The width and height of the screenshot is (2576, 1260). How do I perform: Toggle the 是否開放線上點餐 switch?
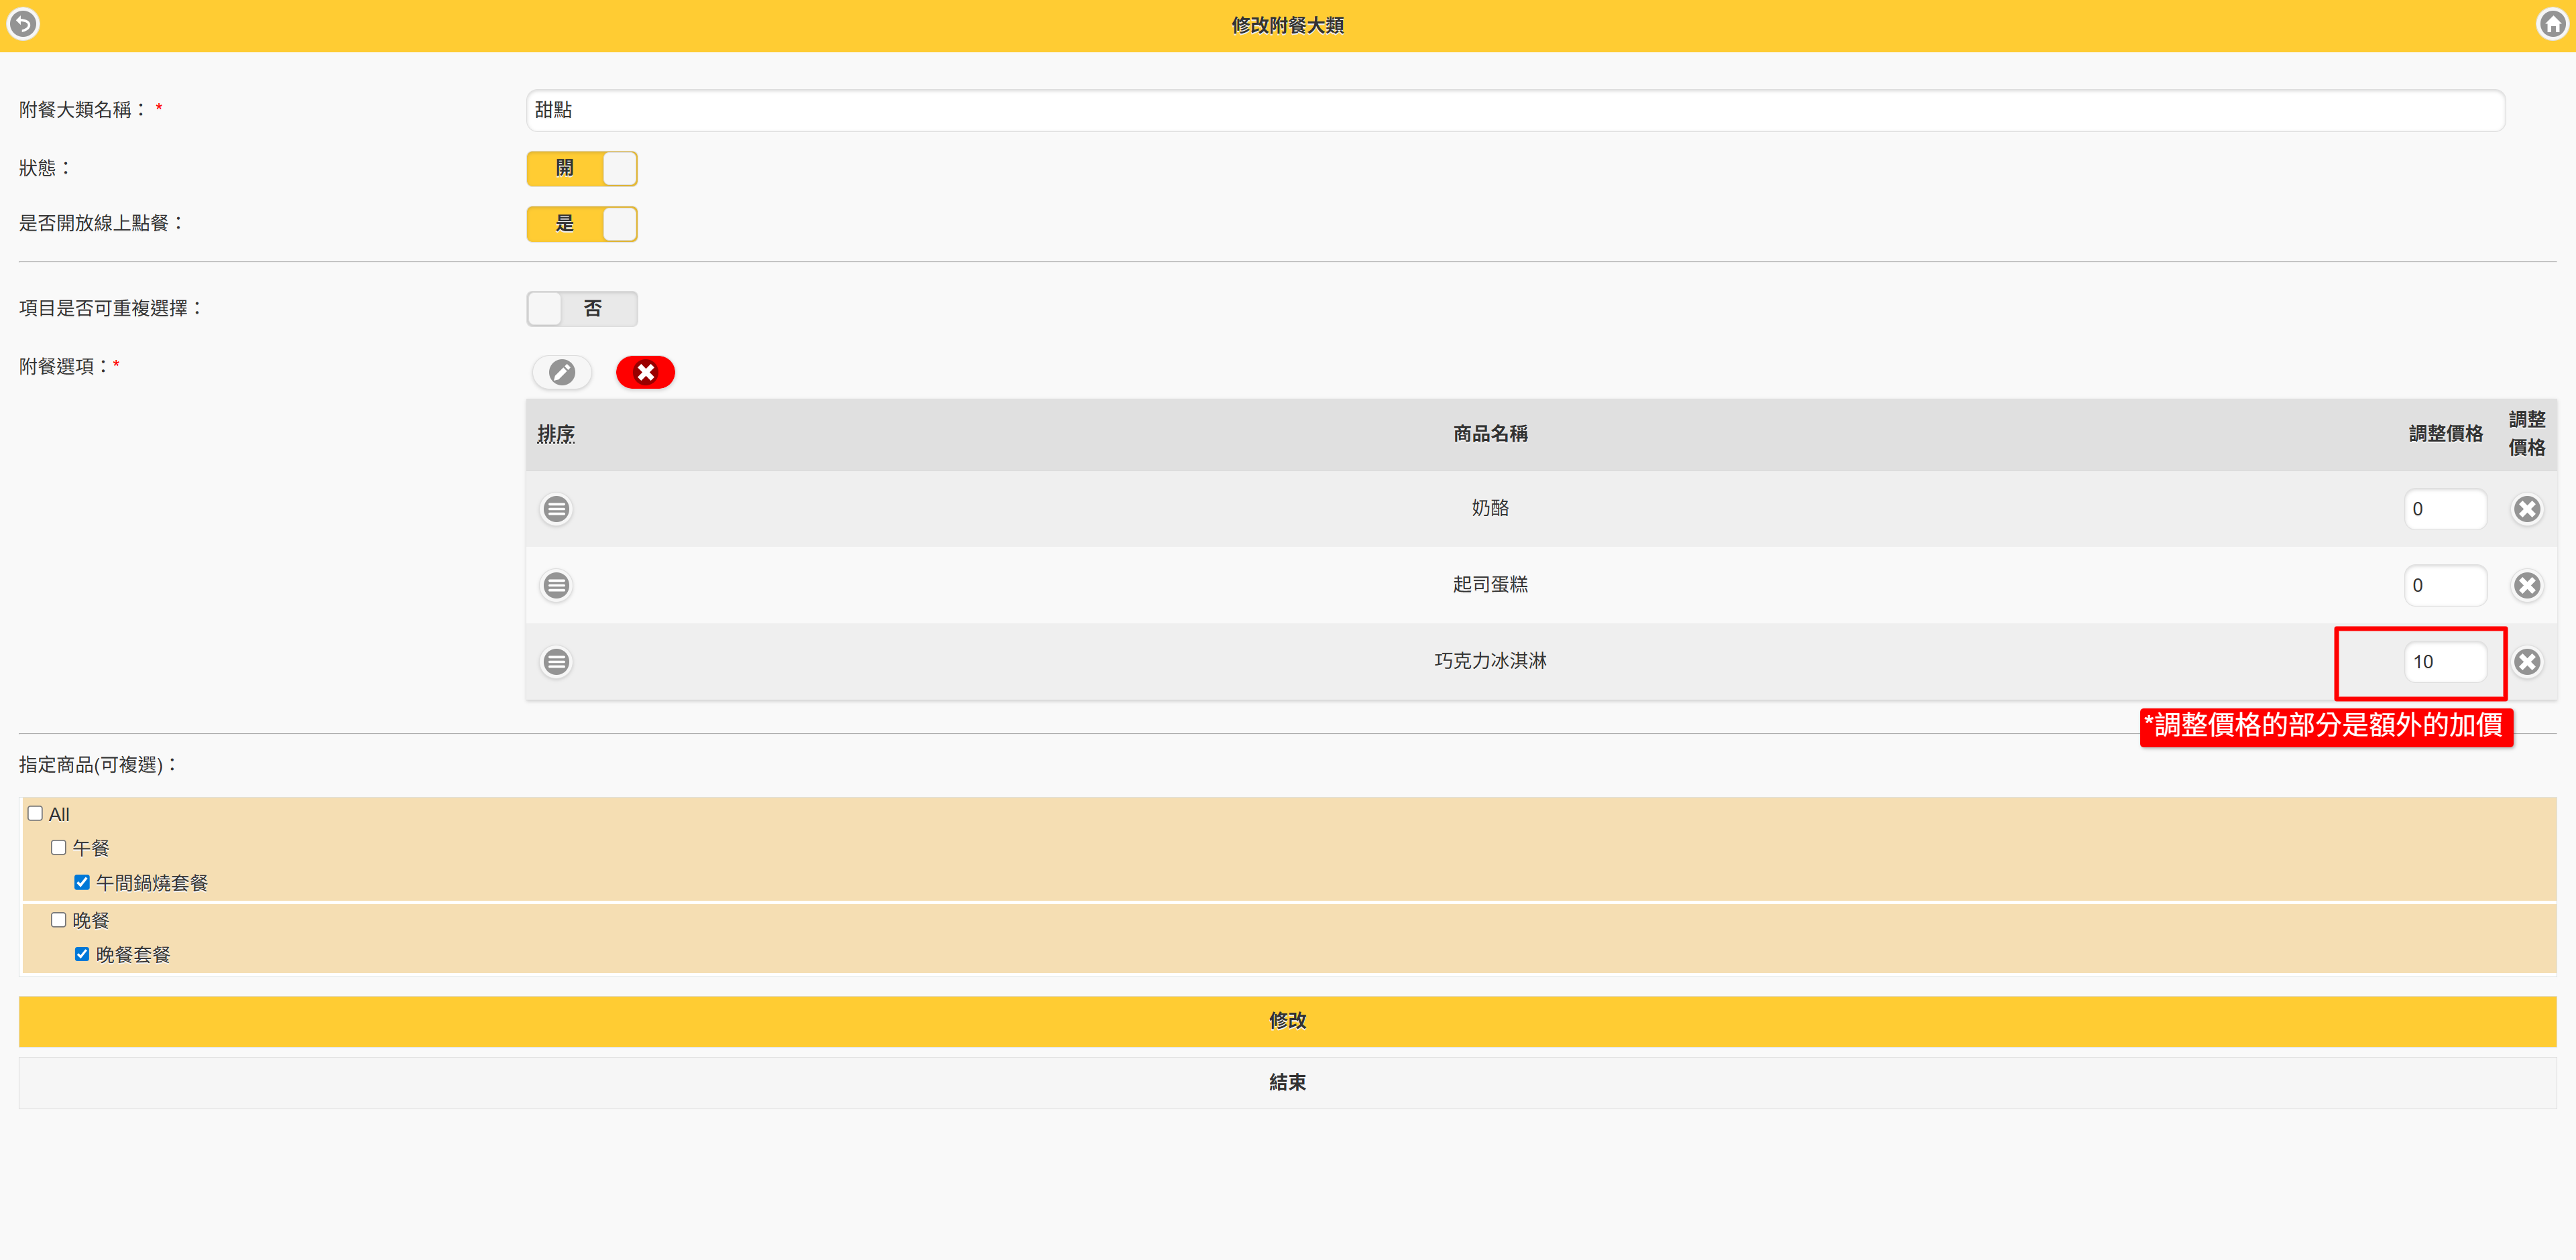click(582, 224)
